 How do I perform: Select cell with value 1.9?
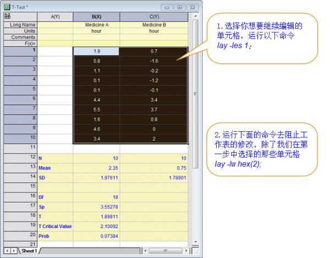point(96,52)
